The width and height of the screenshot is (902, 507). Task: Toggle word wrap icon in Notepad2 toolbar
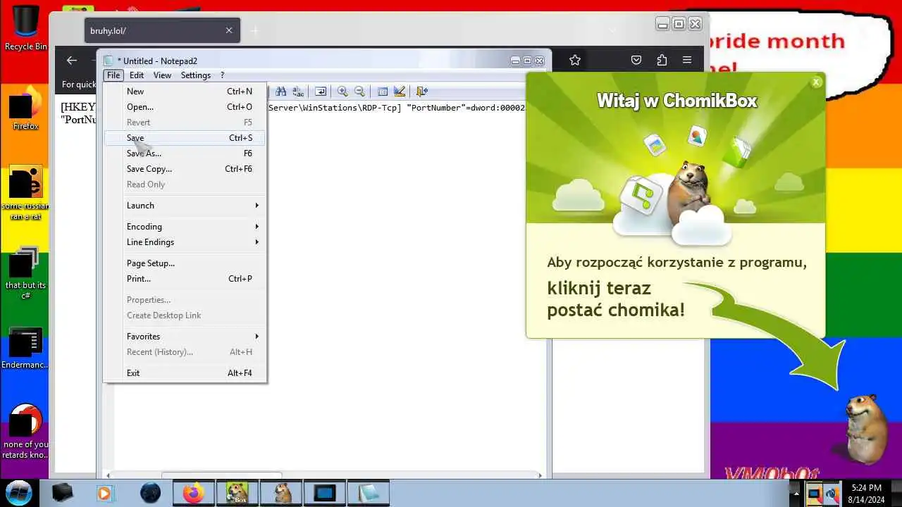tap(321, 92)
